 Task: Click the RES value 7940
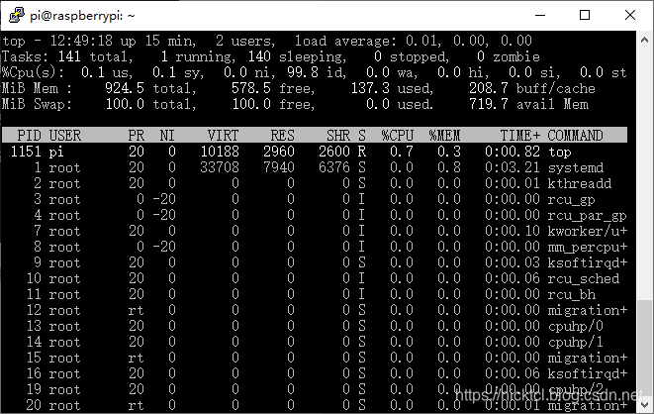pos(279,167)
